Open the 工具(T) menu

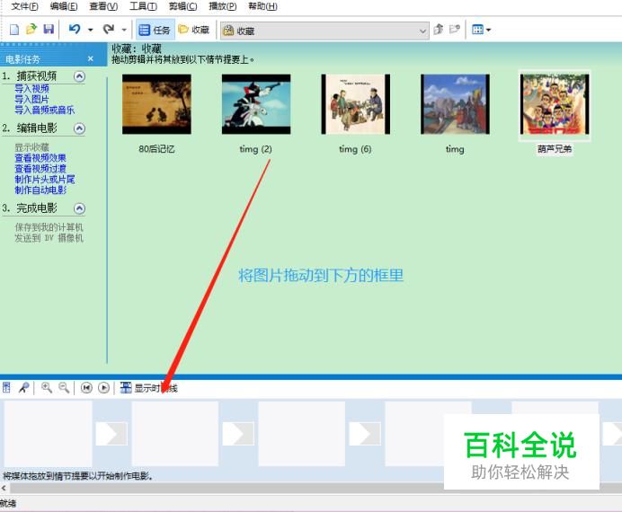143,6
